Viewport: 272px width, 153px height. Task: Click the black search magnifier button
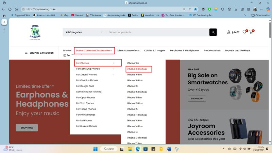[213, 32]
